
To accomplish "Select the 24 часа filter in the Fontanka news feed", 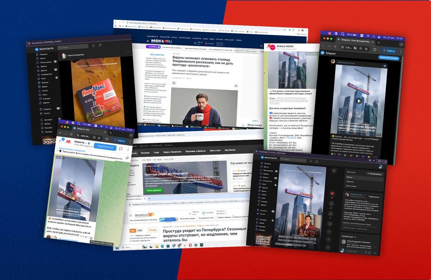I will 152,230.
